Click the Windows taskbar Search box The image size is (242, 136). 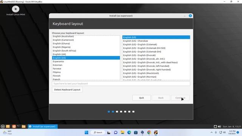[x=98, y=133]
